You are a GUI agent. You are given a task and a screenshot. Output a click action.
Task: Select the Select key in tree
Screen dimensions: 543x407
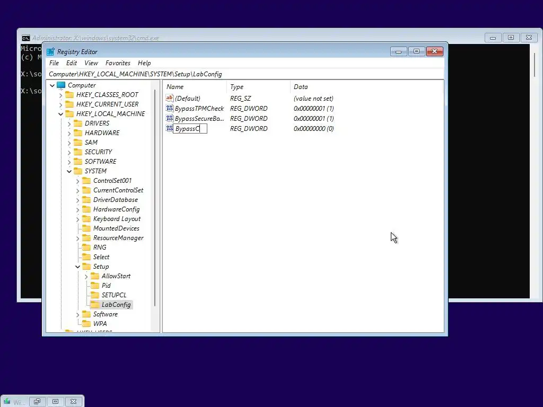coord(101,257)
